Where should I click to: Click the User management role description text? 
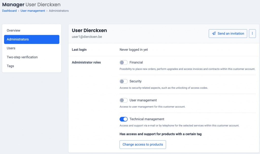pyautogui.click(x=152, y=107)
